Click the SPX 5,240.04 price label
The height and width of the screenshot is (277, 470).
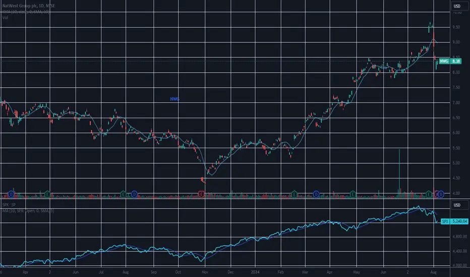pyautogui.click(x=455, y=221)
